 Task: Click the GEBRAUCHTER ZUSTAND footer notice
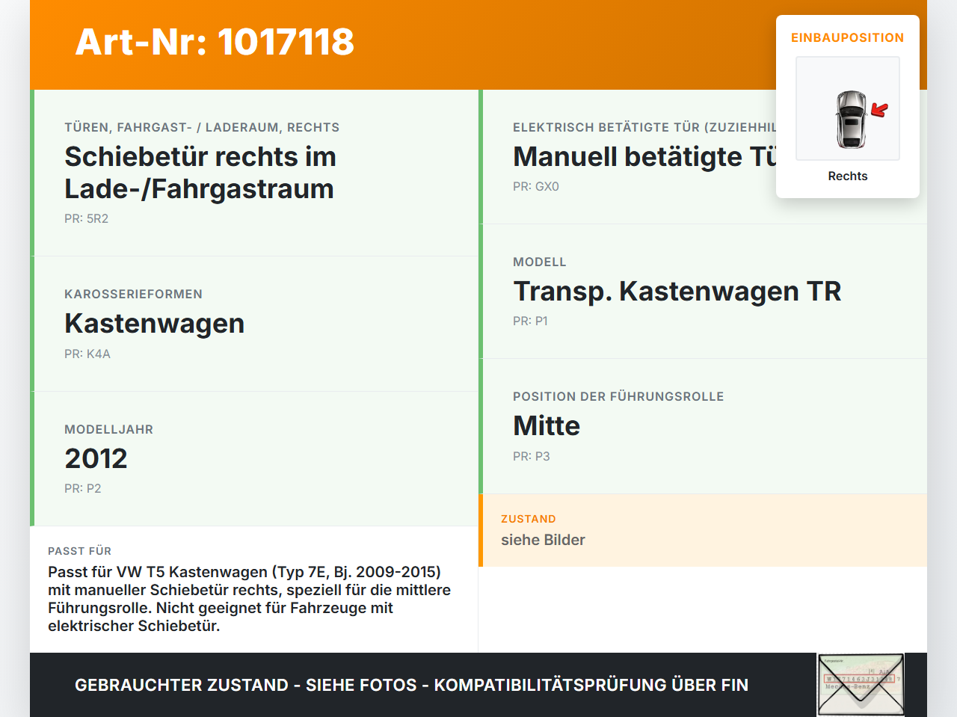(x=411, y=685)
